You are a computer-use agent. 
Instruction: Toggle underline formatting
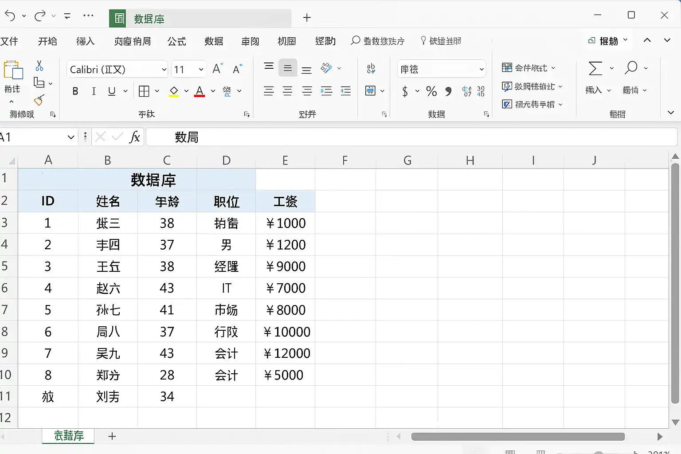(112, 91)
